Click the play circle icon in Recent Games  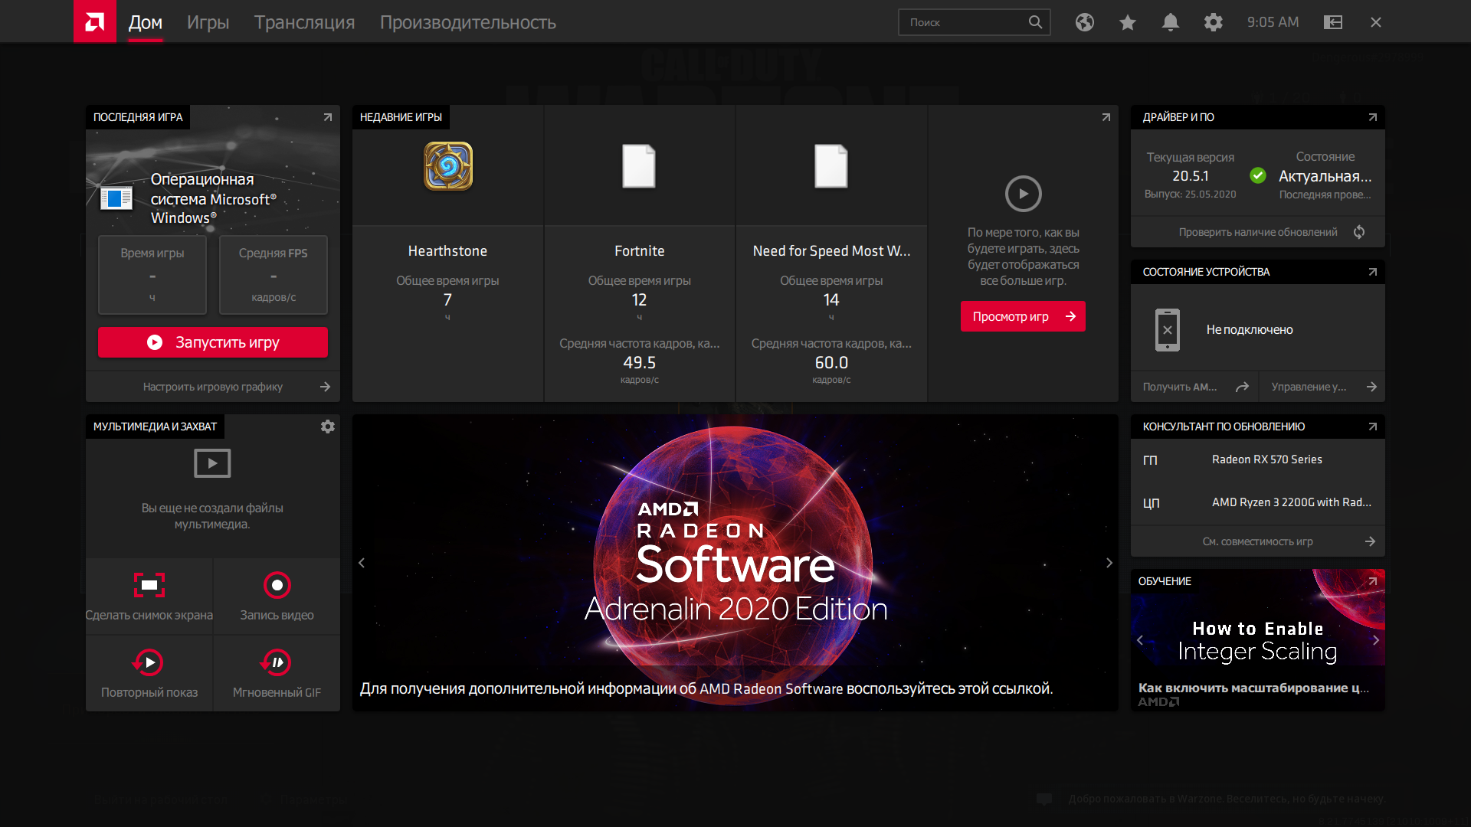point(1023,194)
